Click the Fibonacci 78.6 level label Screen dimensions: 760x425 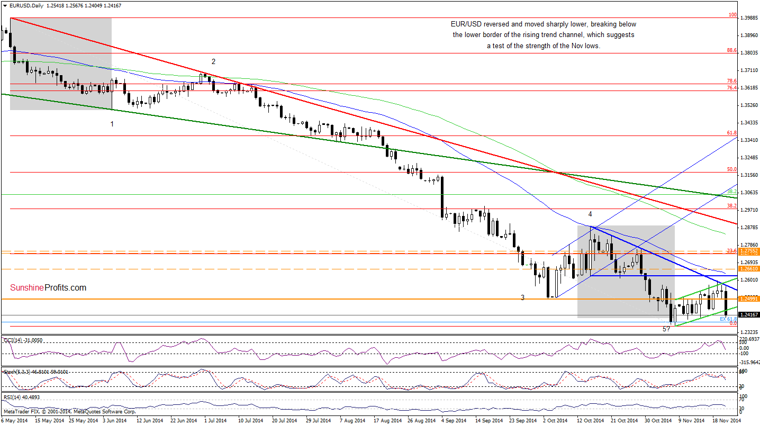pyautogui.click(x=732, y=81)
